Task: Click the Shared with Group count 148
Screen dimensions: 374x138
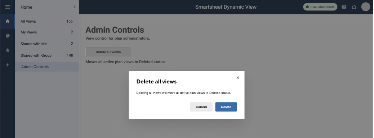Action: (70, 55)
